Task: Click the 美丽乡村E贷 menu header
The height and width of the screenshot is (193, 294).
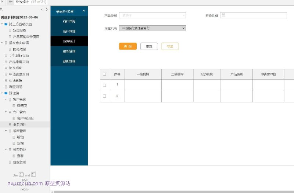Action: pos(69,11)
